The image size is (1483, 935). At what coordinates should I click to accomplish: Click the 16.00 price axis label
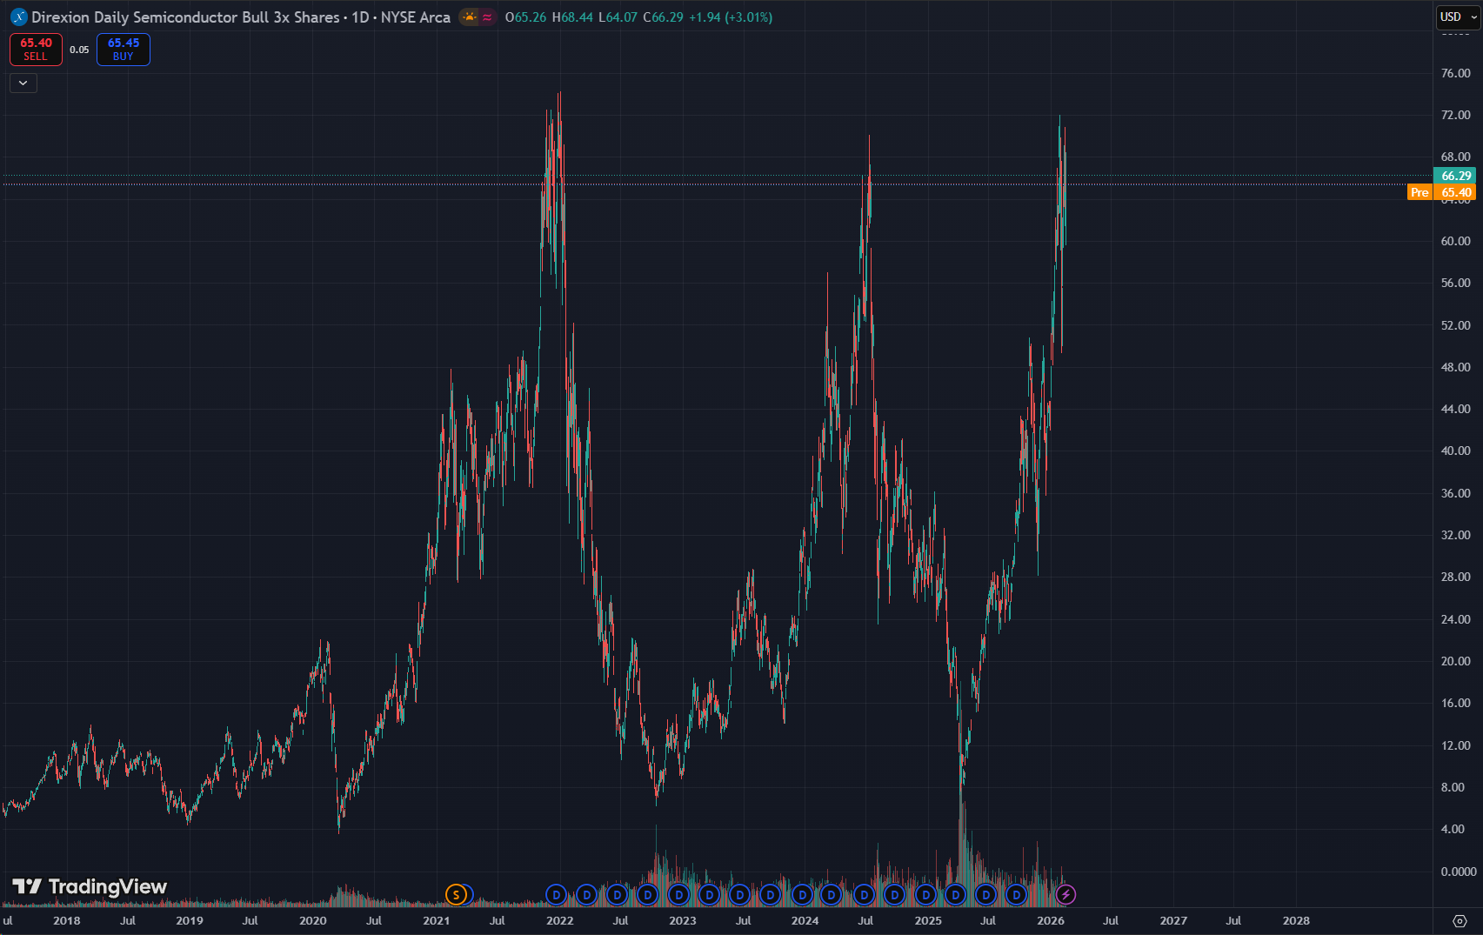pyautogui.click(x=1456, y=703)
